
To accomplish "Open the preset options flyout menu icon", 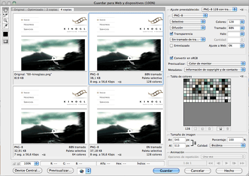I will [242, 10].
